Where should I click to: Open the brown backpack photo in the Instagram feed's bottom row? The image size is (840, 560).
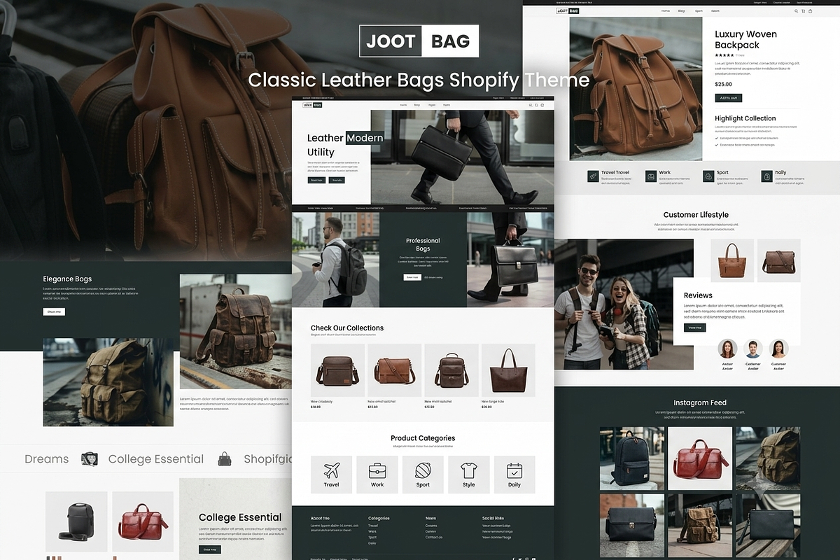[x=700, y=525]
